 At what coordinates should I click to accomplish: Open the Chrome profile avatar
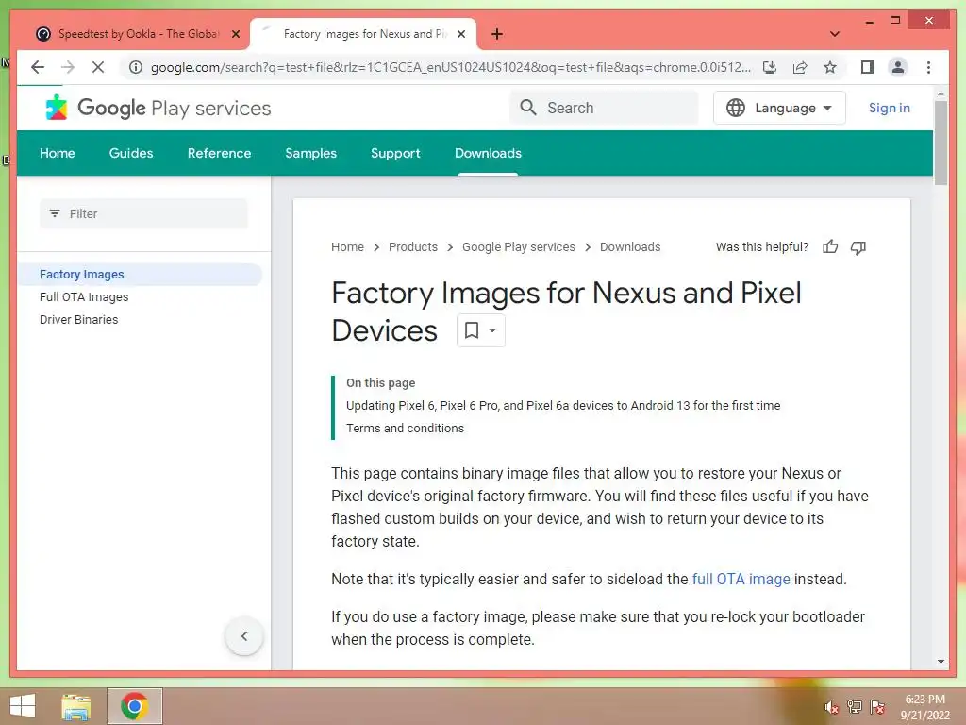898,67
